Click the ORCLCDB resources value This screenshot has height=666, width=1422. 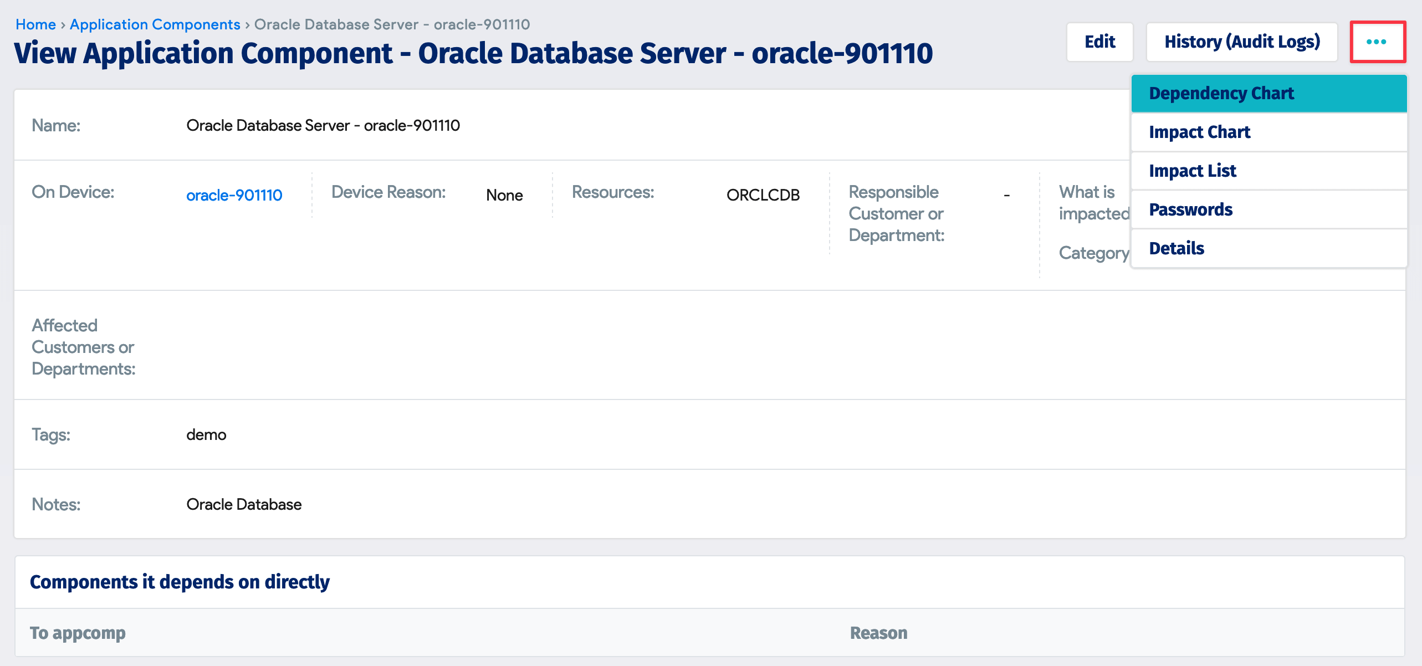(763, 195)
